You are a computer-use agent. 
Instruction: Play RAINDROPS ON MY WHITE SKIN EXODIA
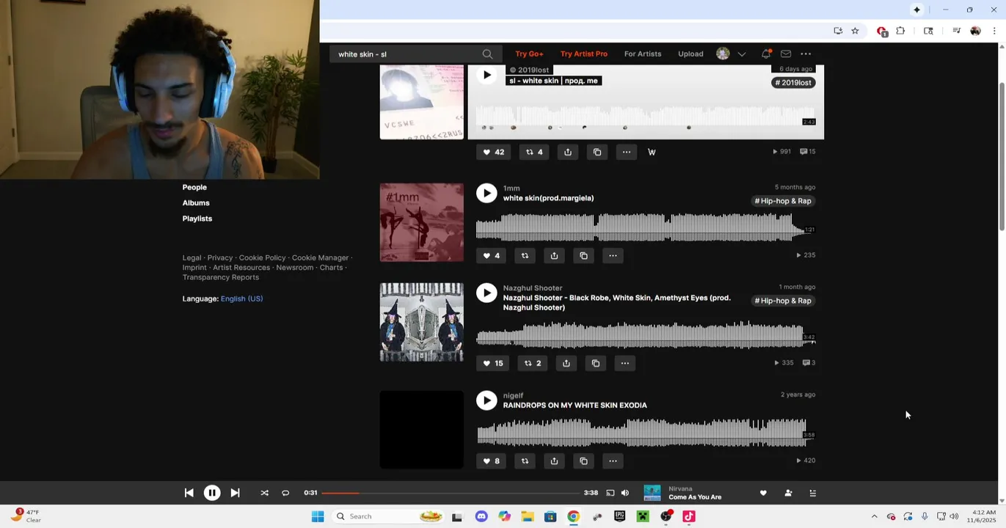(486, 400)
